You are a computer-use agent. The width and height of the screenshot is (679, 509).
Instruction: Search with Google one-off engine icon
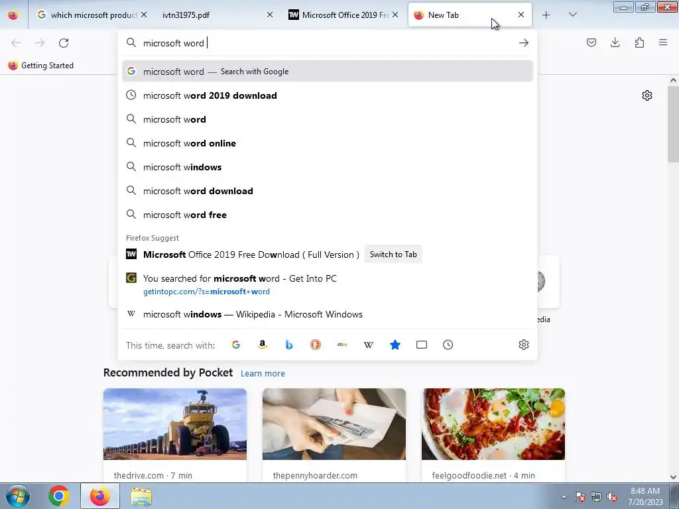click(236, 345)
